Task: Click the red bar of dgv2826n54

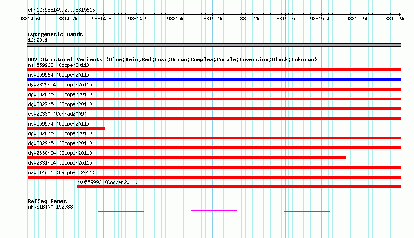Action: (214, 99)
